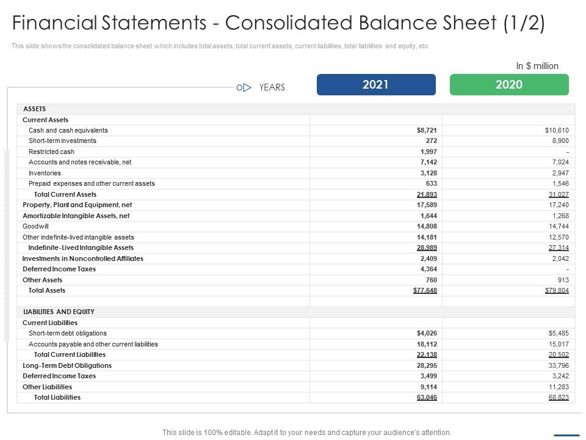Select the LIABILITIES AND EQUITY header row
Image resolution: width=586 pixels, height=440 pixels.
tap(59, 311)
